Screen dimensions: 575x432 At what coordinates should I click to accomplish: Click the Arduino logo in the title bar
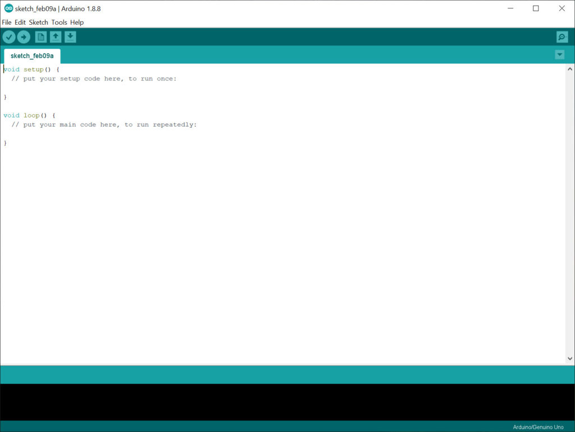click(8, 8)
